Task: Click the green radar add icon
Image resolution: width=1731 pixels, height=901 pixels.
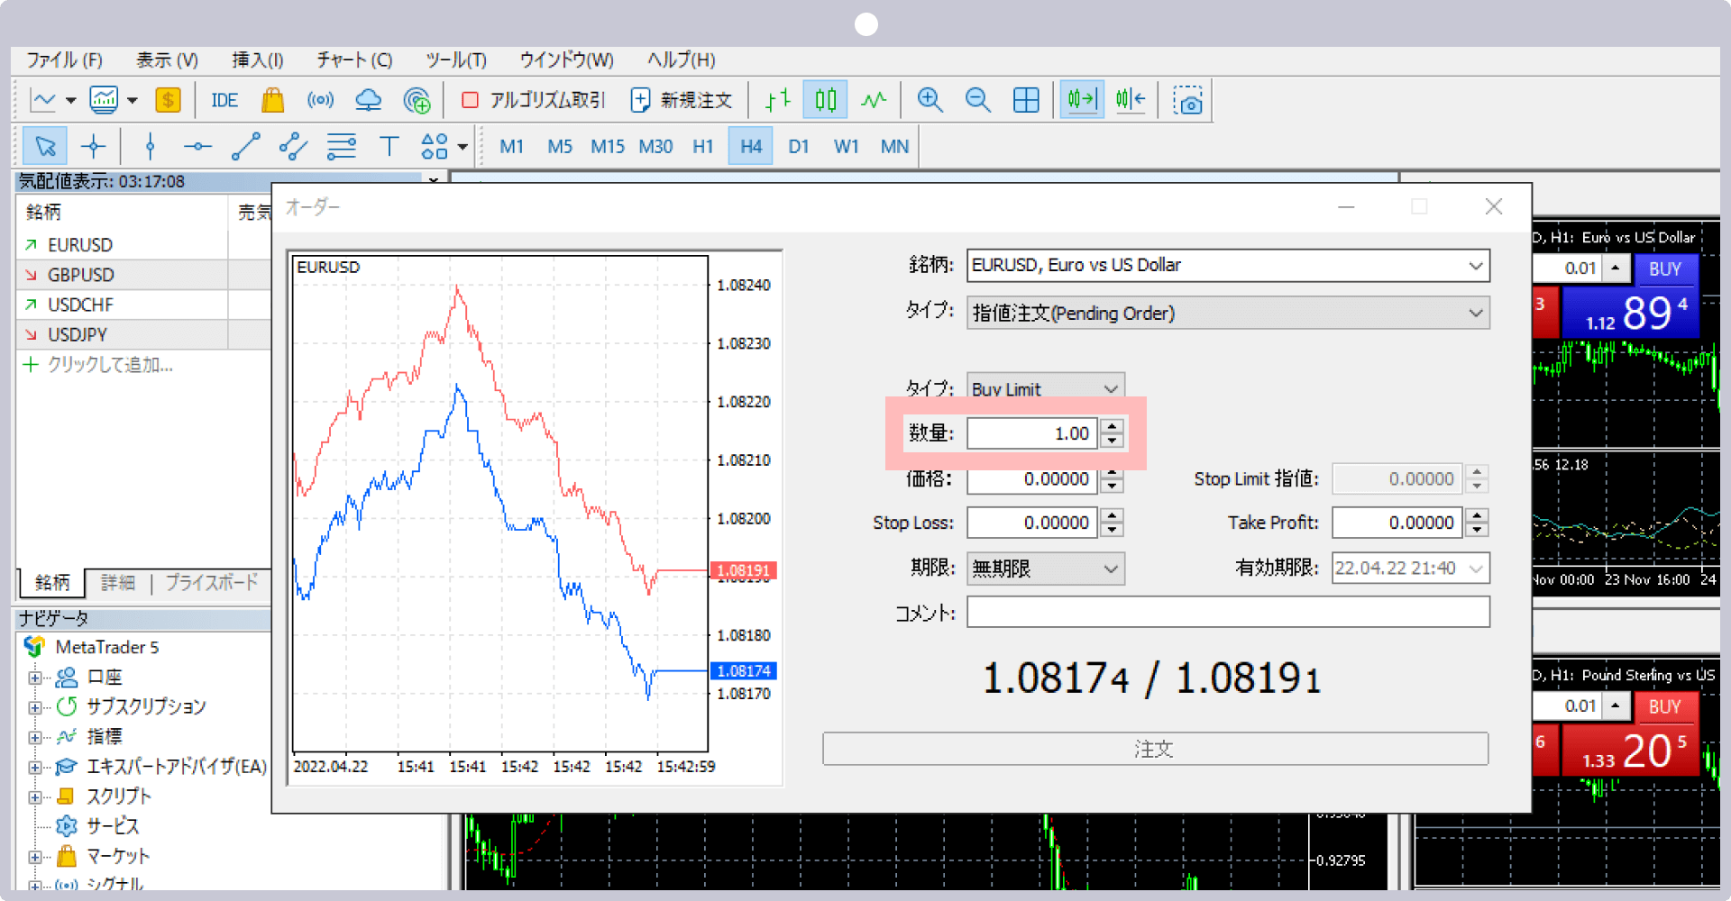Action: (417, 100)
